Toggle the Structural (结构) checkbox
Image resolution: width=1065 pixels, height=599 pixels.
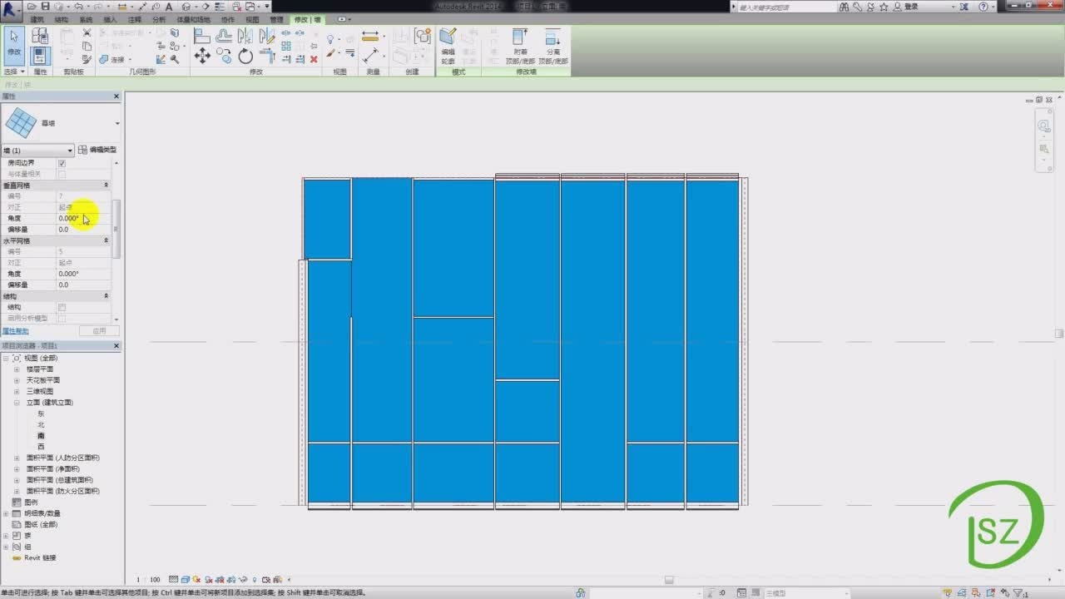pos(62,307)
